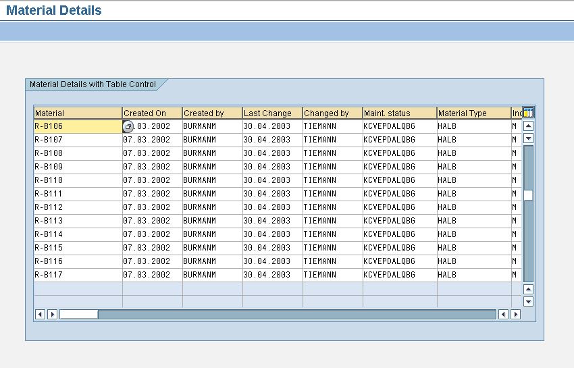This screenshot has width=574, height=368.
Task: Click the horizontal scrollbar white thumb
Action: pyautogui.click(x=79, y=314)
